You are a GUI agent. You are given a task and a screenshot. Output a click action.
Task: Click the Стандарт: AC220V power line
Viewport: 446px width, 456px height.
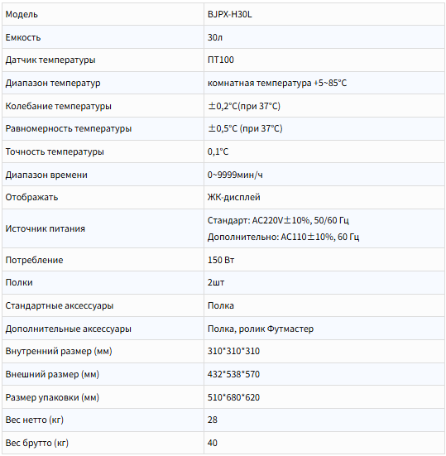click(278, 220)
